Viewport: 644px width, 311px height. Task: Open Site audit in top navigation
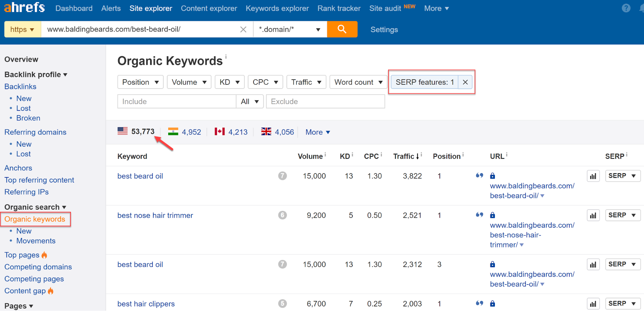coord(385,8)
